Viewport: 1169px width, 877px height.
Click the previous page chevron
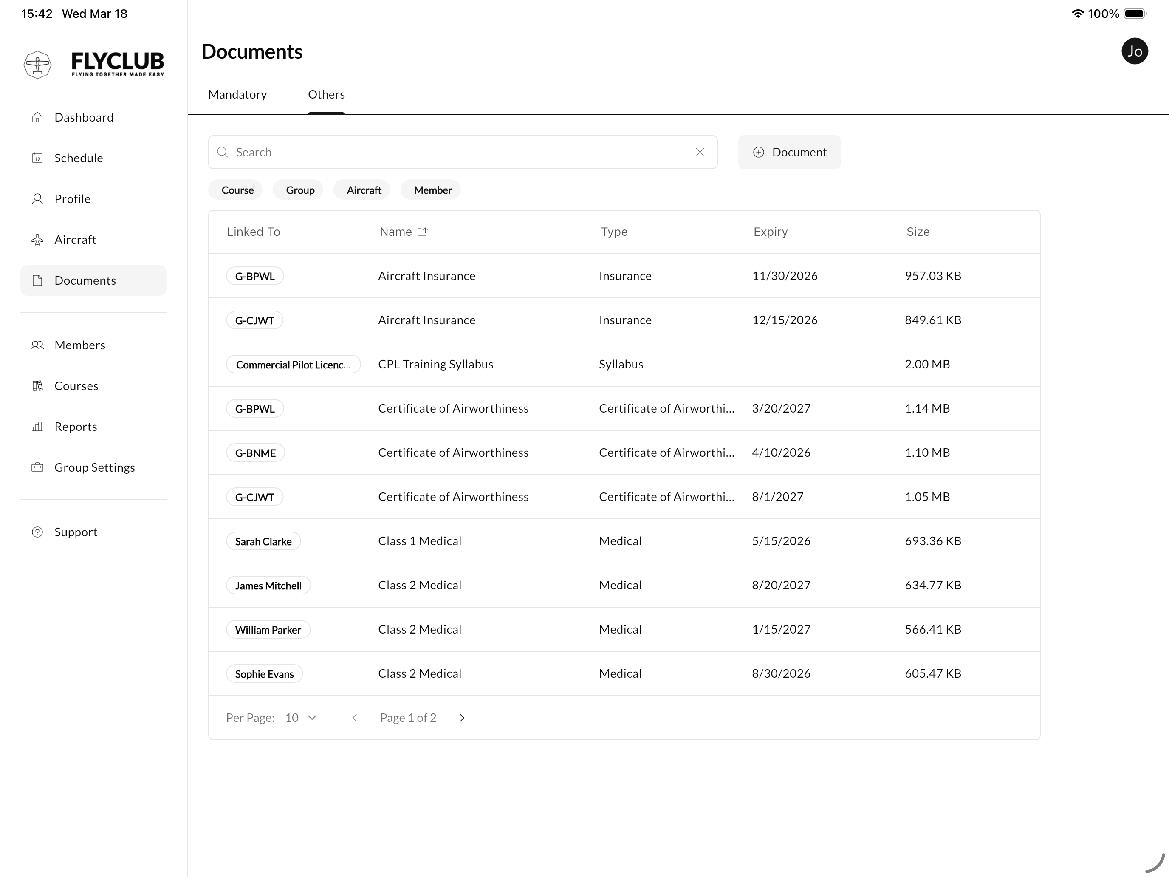355,717
